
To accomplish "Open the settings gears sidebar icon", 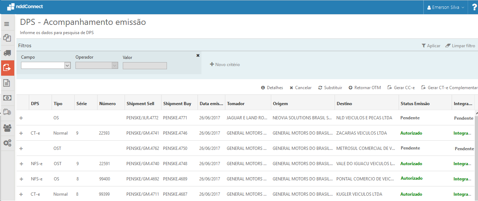I will coord(7,143).
